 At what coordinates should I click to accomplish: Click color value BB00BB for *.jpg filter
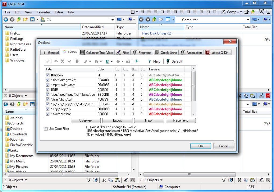pos(103,94)
